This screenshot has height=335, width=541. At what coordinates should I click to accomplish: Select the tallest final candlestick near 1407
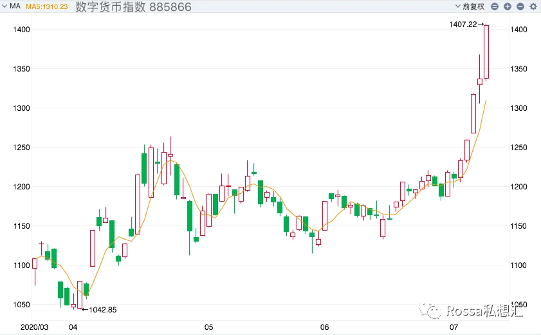click(x=486, y=52)
